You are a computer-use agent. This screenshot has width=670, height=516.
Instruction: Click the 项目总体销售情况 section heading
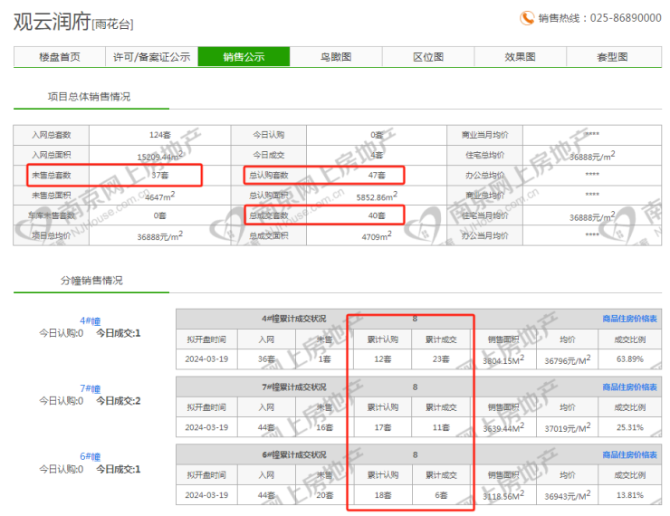coord(89,96)
